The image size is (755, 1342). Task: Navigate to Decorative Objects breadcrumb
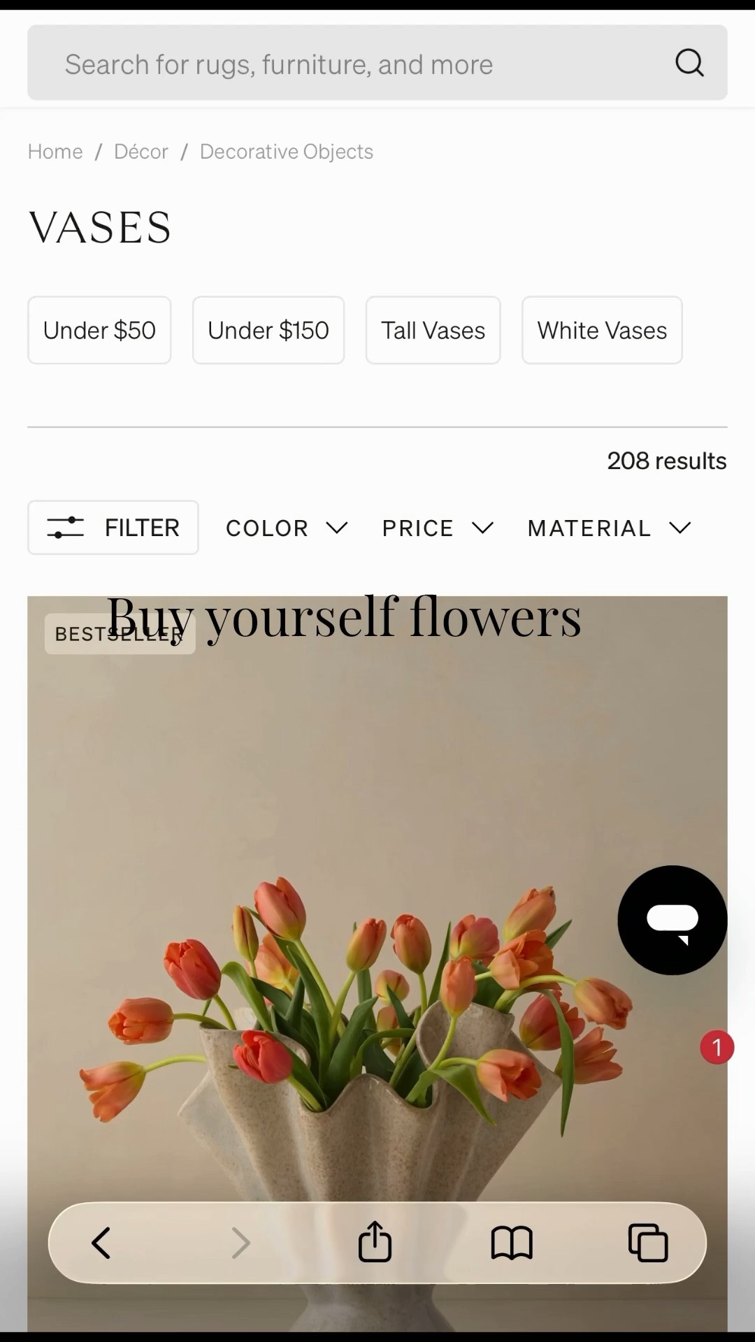[x=287, y=152]
